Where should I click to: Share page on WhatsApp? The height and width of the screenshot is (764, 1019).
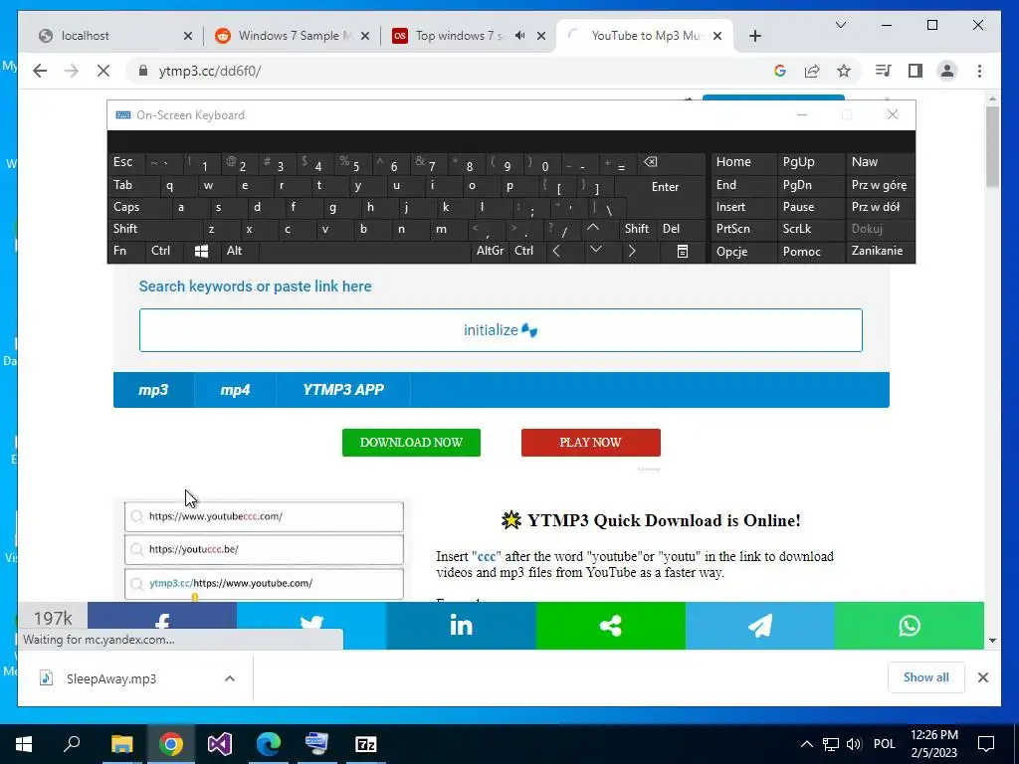pyautogui.click(x=910, y=626)
